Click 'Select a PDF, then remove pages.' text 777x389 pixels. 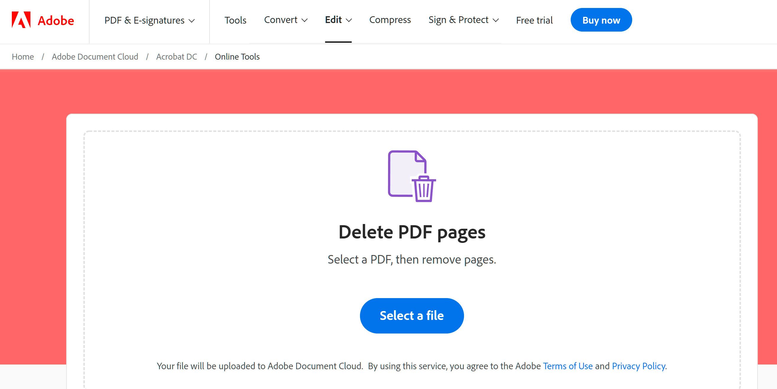pyautogui.click(x=412, y=259)
